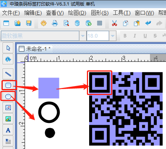Open the database settings icon
The height and width of the screenshot is (149, 166).
77,23
